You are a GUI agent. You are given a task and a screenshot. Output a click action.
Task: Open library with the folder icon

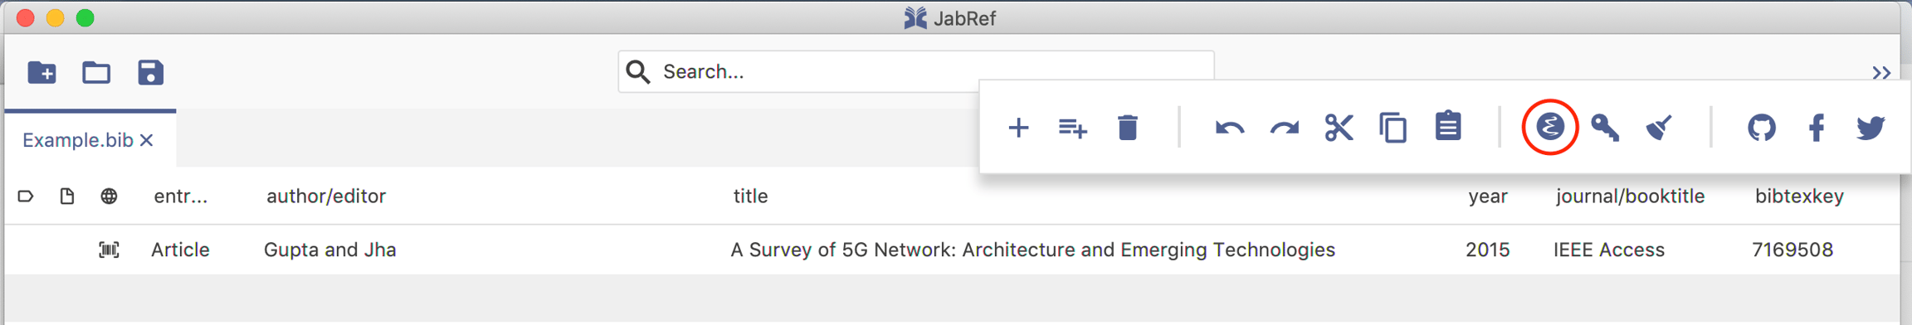tap(96, 72)
